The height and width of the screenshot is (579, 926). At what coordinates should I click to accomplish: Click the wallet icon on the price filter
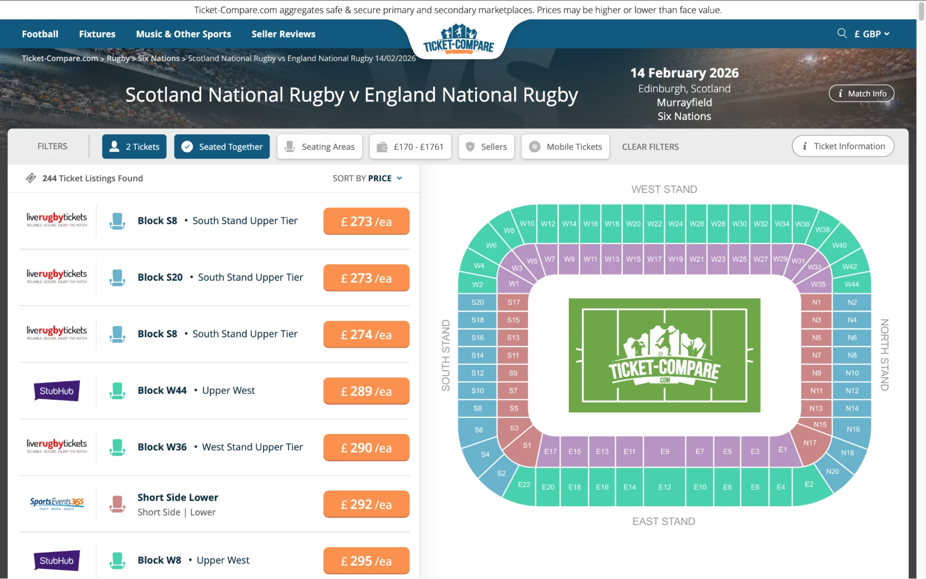[382, 146]
